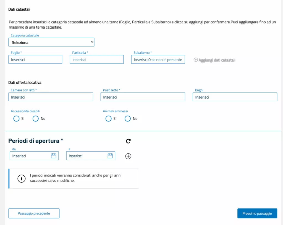Go back with Passaggio precedente button
Screen dimensions: 283x225
click(34, 213)
